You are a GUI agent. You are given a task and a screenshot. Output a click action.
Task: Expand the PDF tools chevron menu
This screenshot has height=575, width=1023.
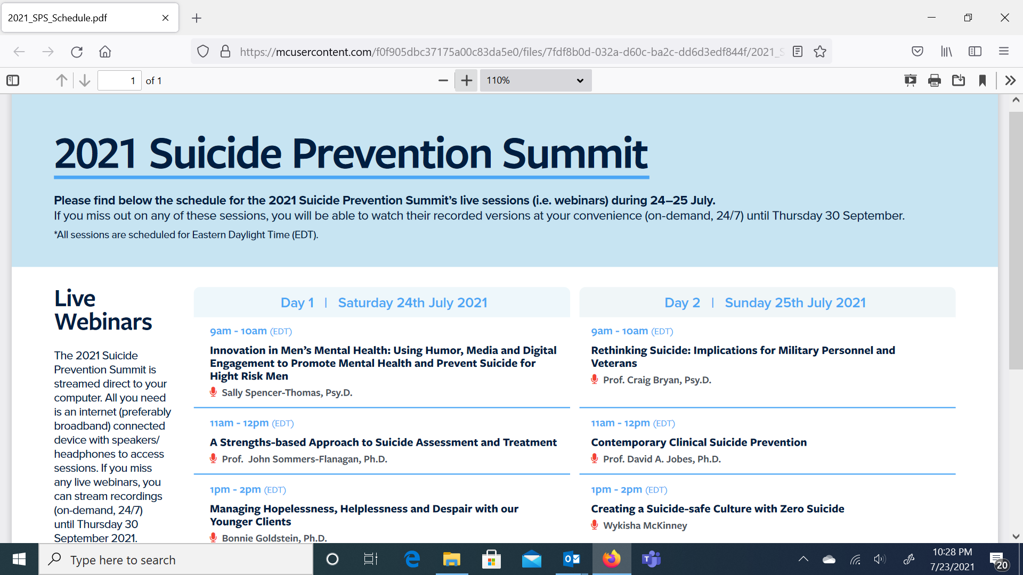click(1010, 80)
